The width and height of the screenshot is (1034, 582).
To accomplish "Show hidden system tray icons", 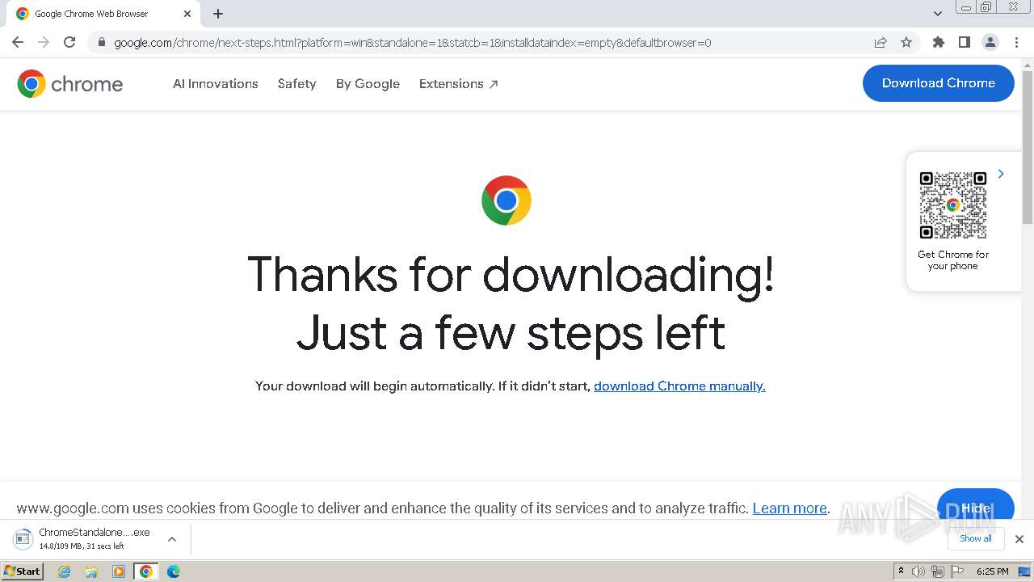I will pos(901,571).
